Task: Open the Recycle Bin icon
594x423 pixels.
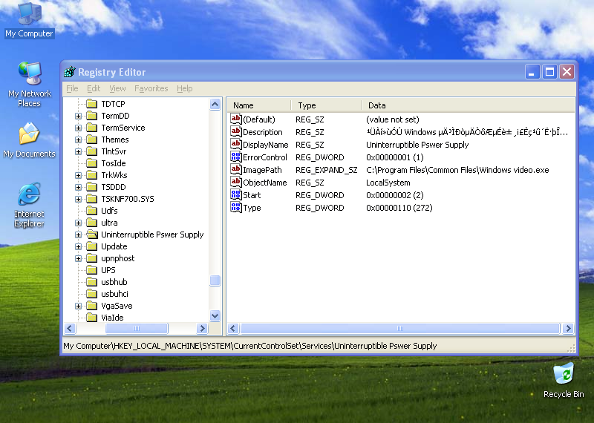Action: pyautogui.click(x=564, y=381)
